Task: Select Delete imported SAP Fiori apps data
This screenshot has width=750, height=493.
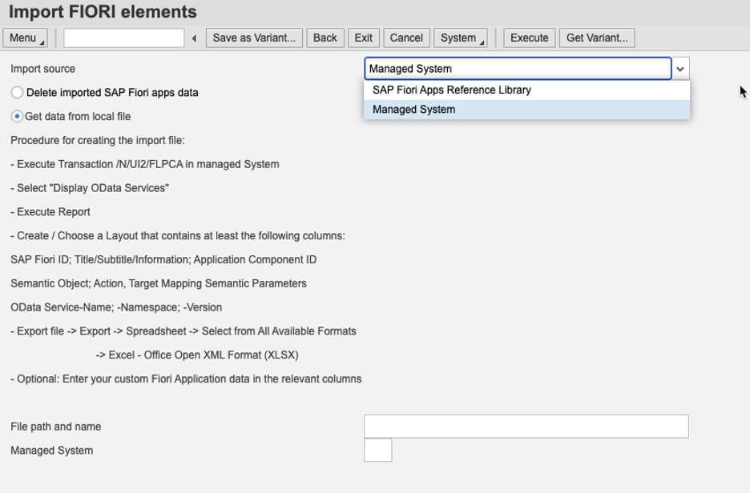Action: [17, 93]
